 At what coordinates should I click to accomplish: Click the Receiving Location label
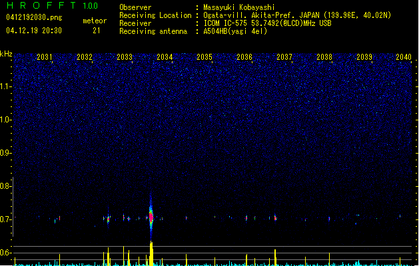pos(155,15)
